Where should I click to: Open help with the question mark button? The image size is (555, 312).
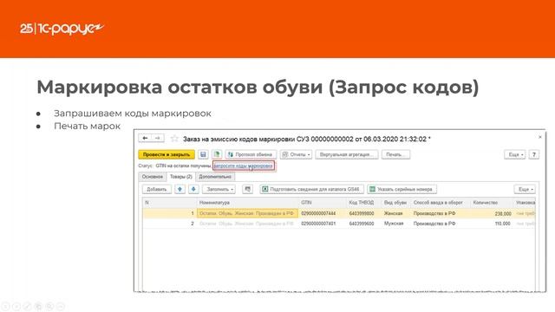click(x=534, y=154)
